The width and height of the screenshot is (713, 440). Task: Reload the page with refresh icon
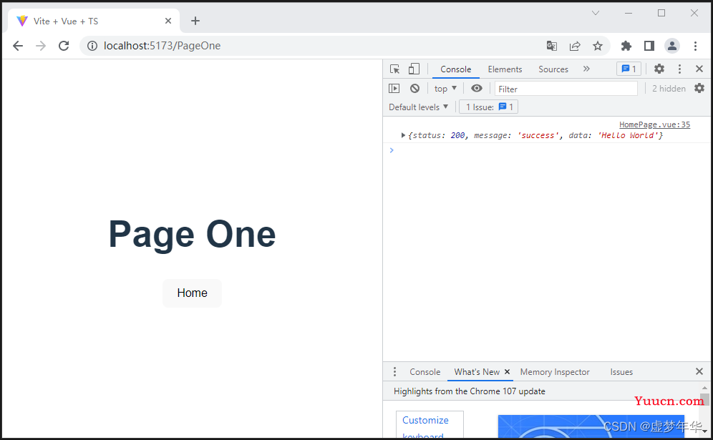(x=64, y=46)
